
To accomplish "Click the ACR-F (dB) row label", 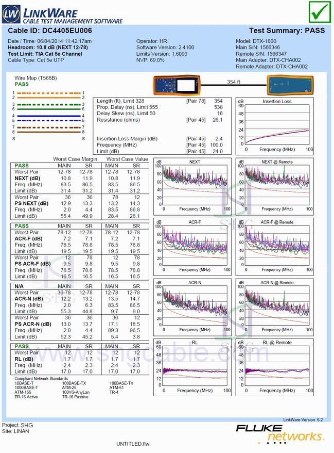I will [28, 239].
